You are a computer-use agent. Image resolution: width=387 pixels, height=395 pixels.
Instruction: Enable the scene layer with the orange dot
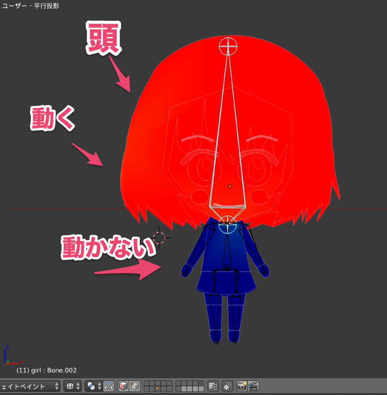[158, 388]
